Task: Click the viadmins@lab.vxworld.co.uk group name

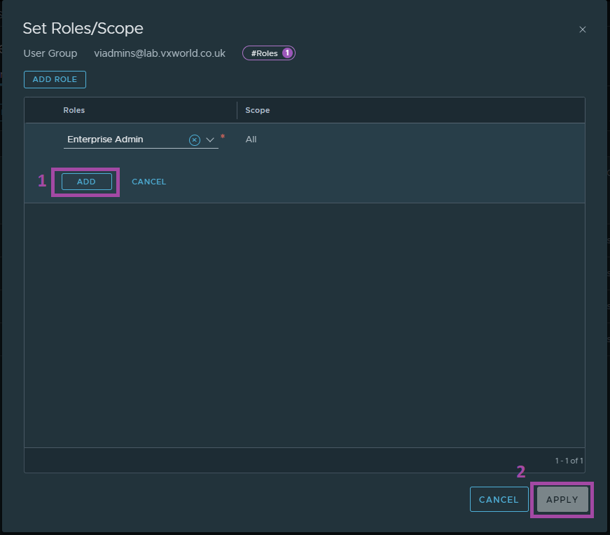Action: click(160, 53)
